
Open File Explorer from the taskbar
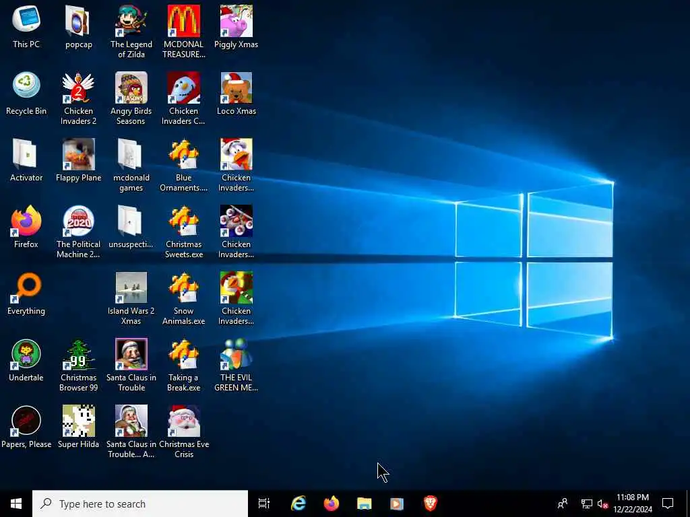click(x=365, y=504)
